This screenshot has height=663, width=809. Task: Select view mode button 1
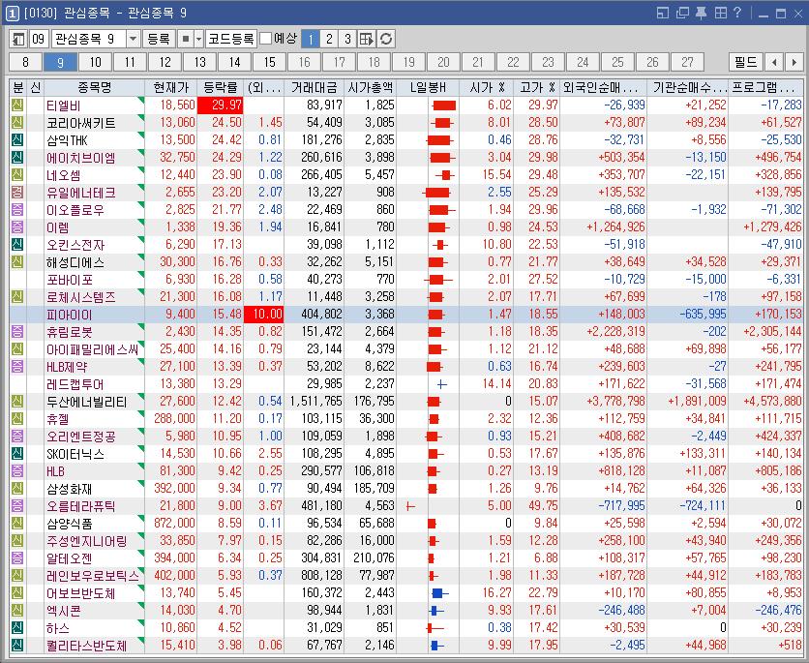pos(310,39)
